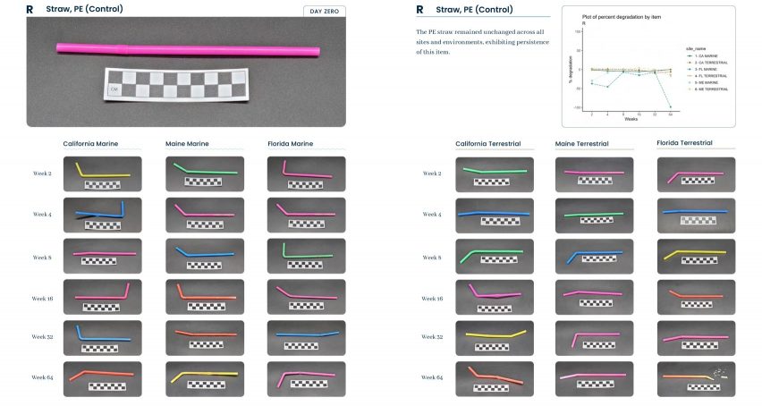Select the California Terrestrial column heading
Image resolution: width=762 pixels, height=406 pixels.
[488, 144]
